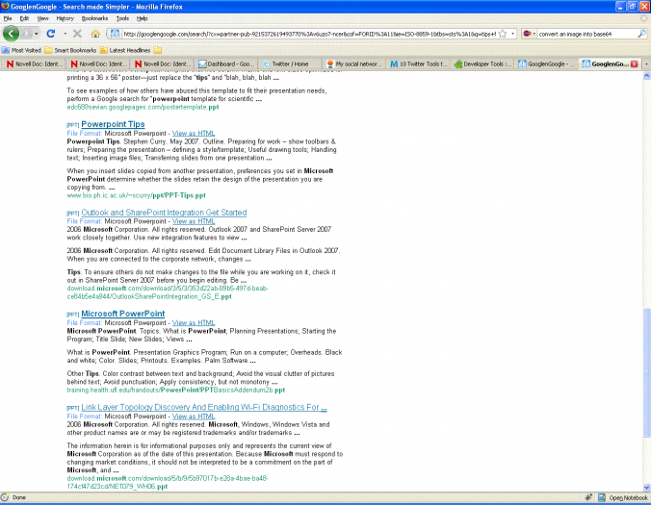
Task: Open the address bar history dropdown
Action: pyautogui.click(x=512, y=34)
